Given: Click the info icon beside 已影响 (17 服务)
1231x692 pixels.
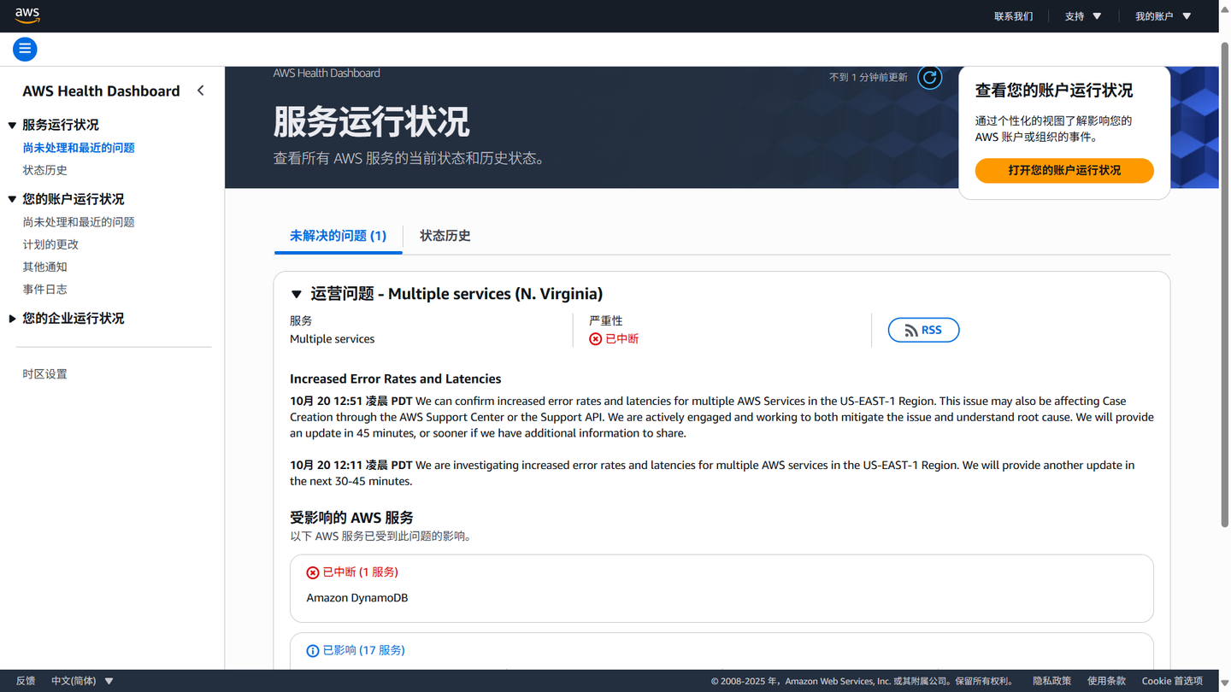Looking at the screenshot, I should tap(314, 650).
